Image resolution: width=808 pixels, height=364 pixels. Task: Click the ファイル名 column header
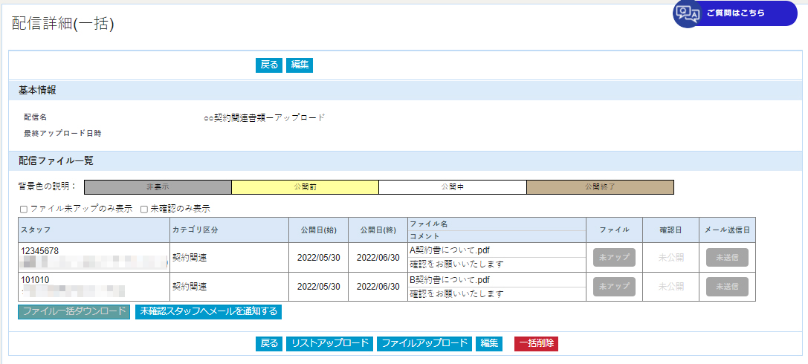tap(497, 224)
